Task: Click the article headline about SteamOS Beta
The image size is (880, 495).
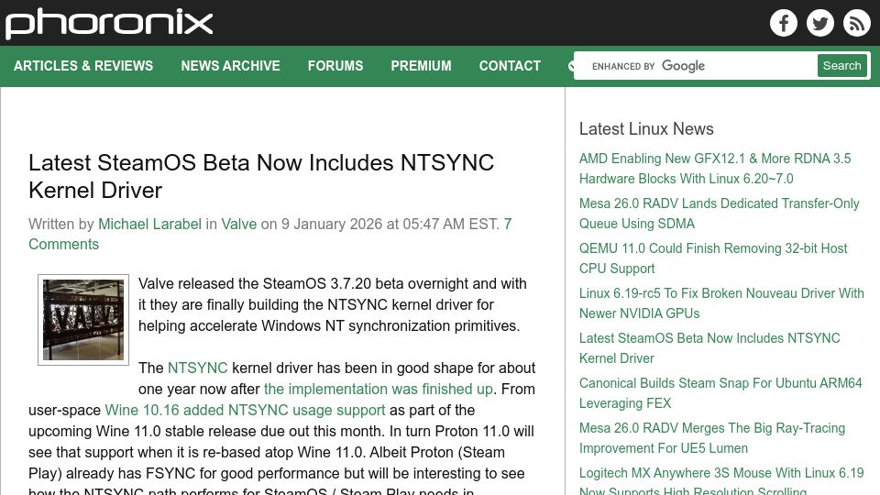Action: pos(261,176)
